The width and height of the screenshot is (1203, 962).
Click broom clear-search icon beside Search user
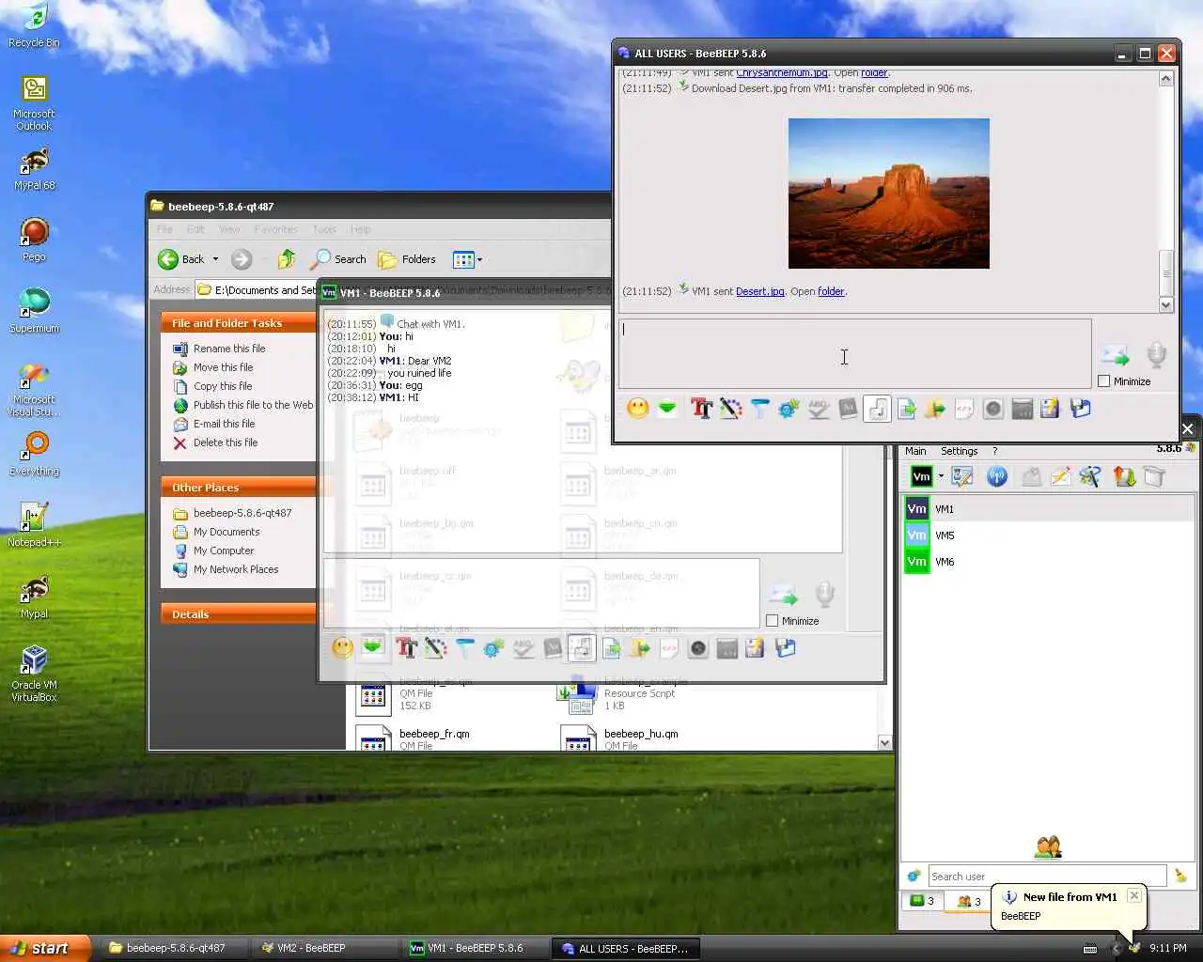[x=1180, y=876]
